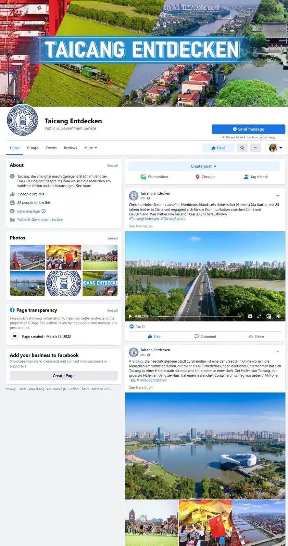Click the Check in pin icon
The height and width of the screenshot is (546, 288).
pos(198,177)
